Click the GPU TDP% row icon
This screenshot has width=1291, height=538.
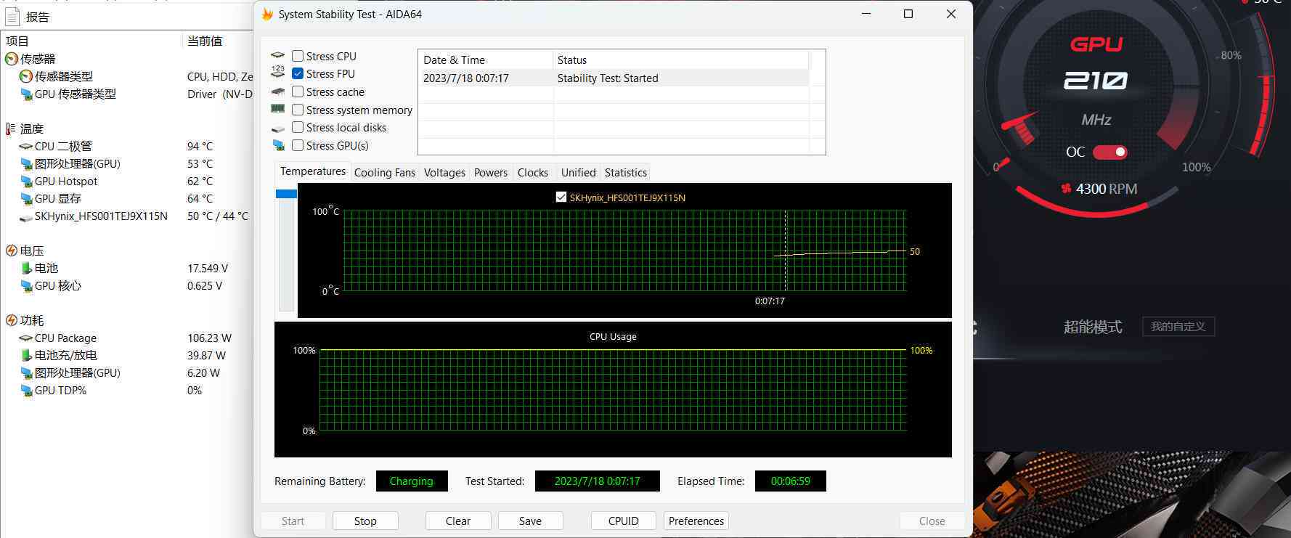(26, 390)
